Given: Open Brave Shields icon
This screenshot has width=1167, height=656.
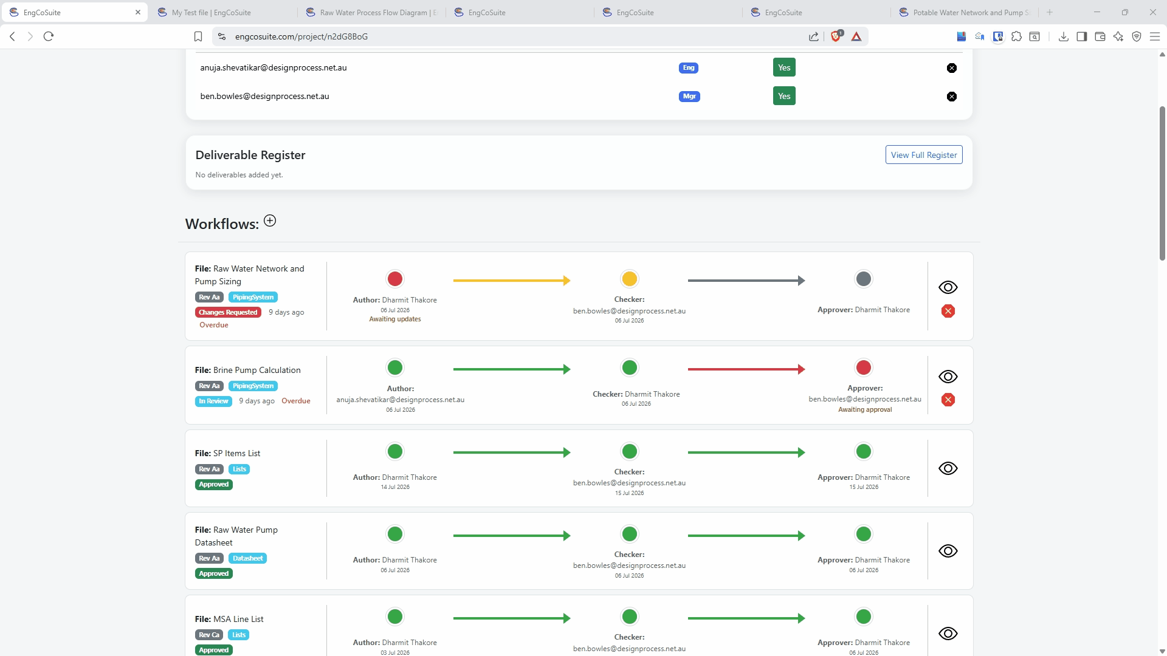Looking at the screenshot, I should click(836, 36).
